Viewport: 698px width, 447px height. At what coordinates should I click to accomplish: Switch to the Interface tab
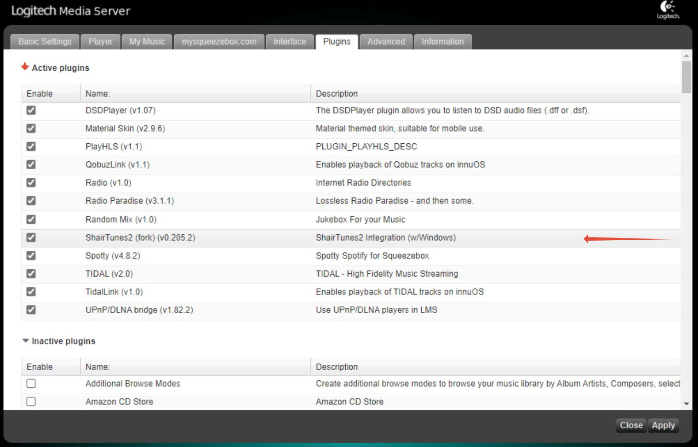290,41
